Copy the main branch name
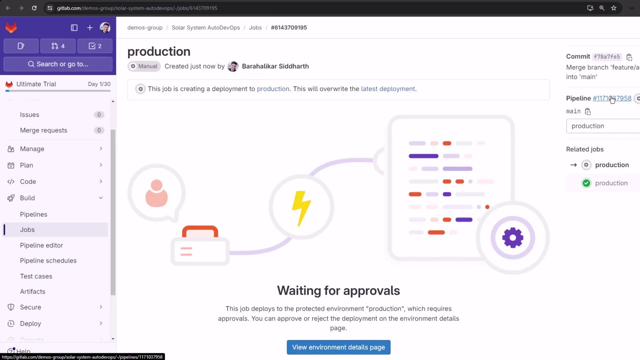Image resolution: width=640 pixels, height=360 pixels. pyautogui.click(x=588, y=111)
